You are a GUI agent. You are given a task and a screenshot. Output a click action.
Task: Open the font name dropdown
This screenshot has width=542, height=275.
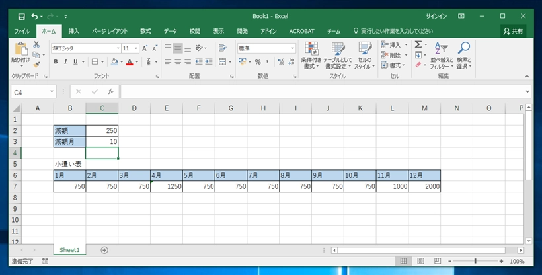click(x=118, y=48)
